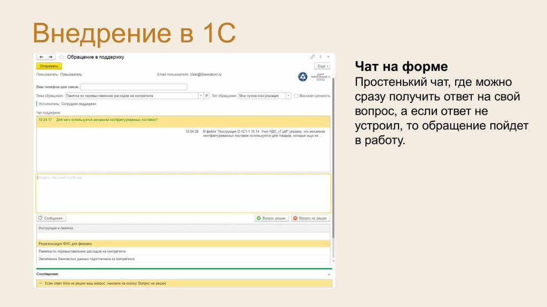The image size is (547, 307).
Task: Post the text with the Сообщение button
Action: 51,218
